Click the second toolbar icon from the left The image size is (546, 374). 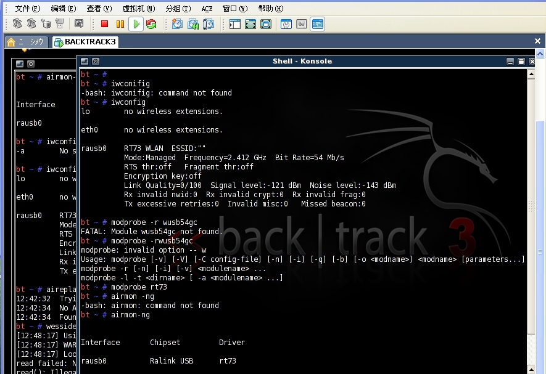(x=31, y=23)
